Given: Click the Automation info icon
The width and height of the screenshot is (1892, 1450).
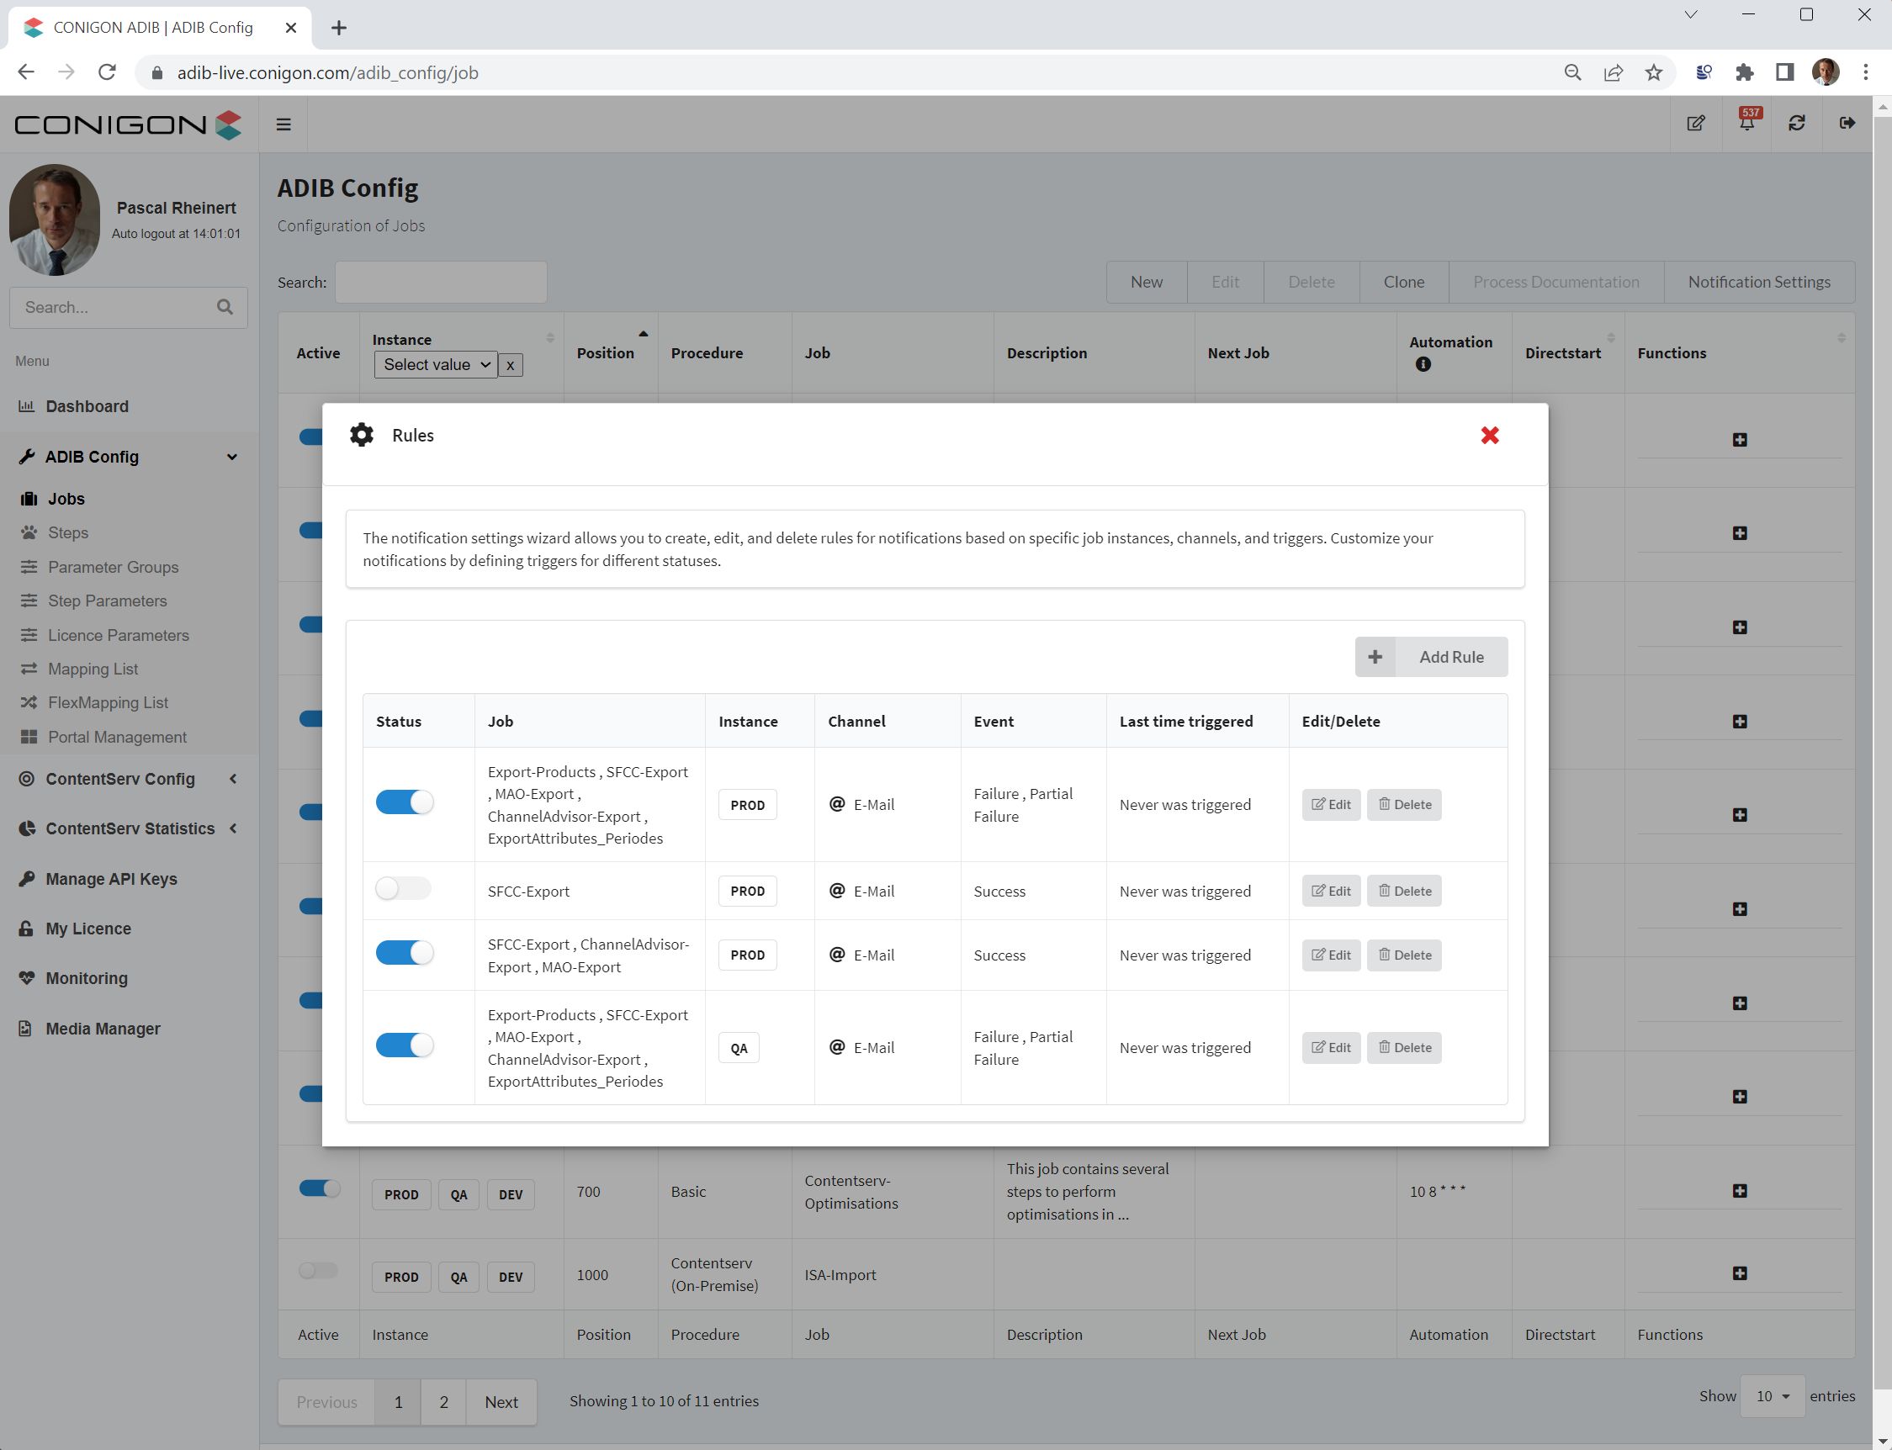Looking at the screenshot, I should [1423, 364].
